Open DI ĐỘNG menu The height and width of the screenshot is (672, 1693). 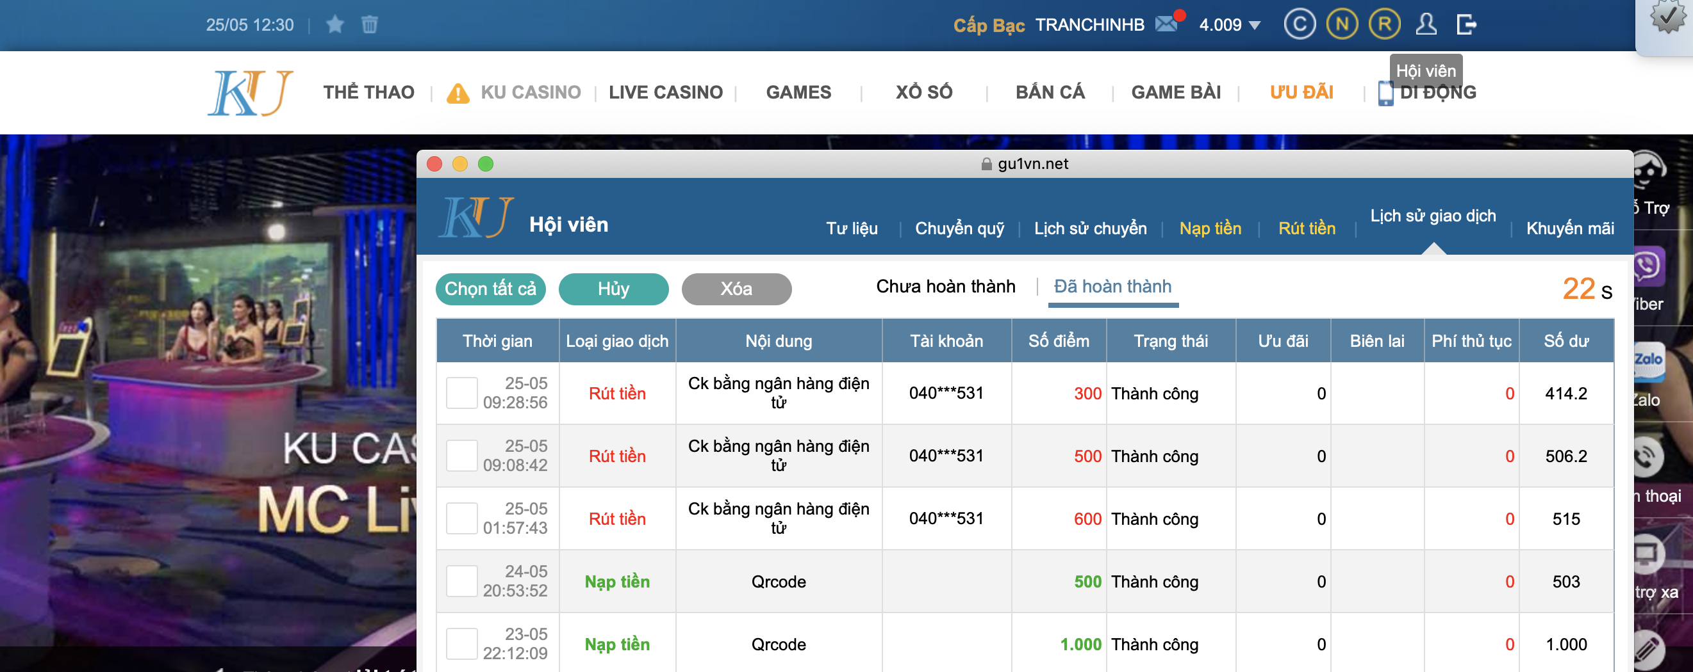coord(1438,93)
